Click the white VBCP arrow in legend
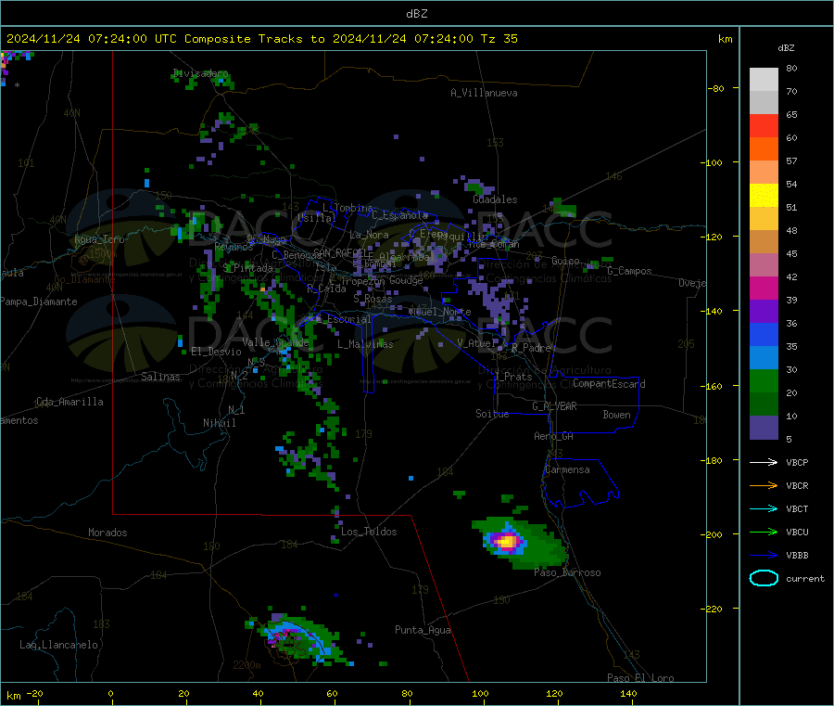834x706 pixels. point(764,462)
